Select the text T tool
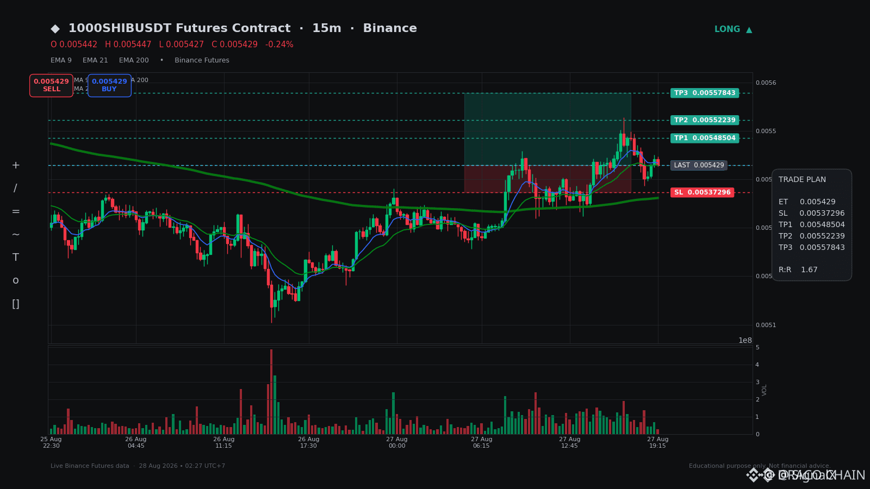The image size is (870, 489). tap(16, 258)
